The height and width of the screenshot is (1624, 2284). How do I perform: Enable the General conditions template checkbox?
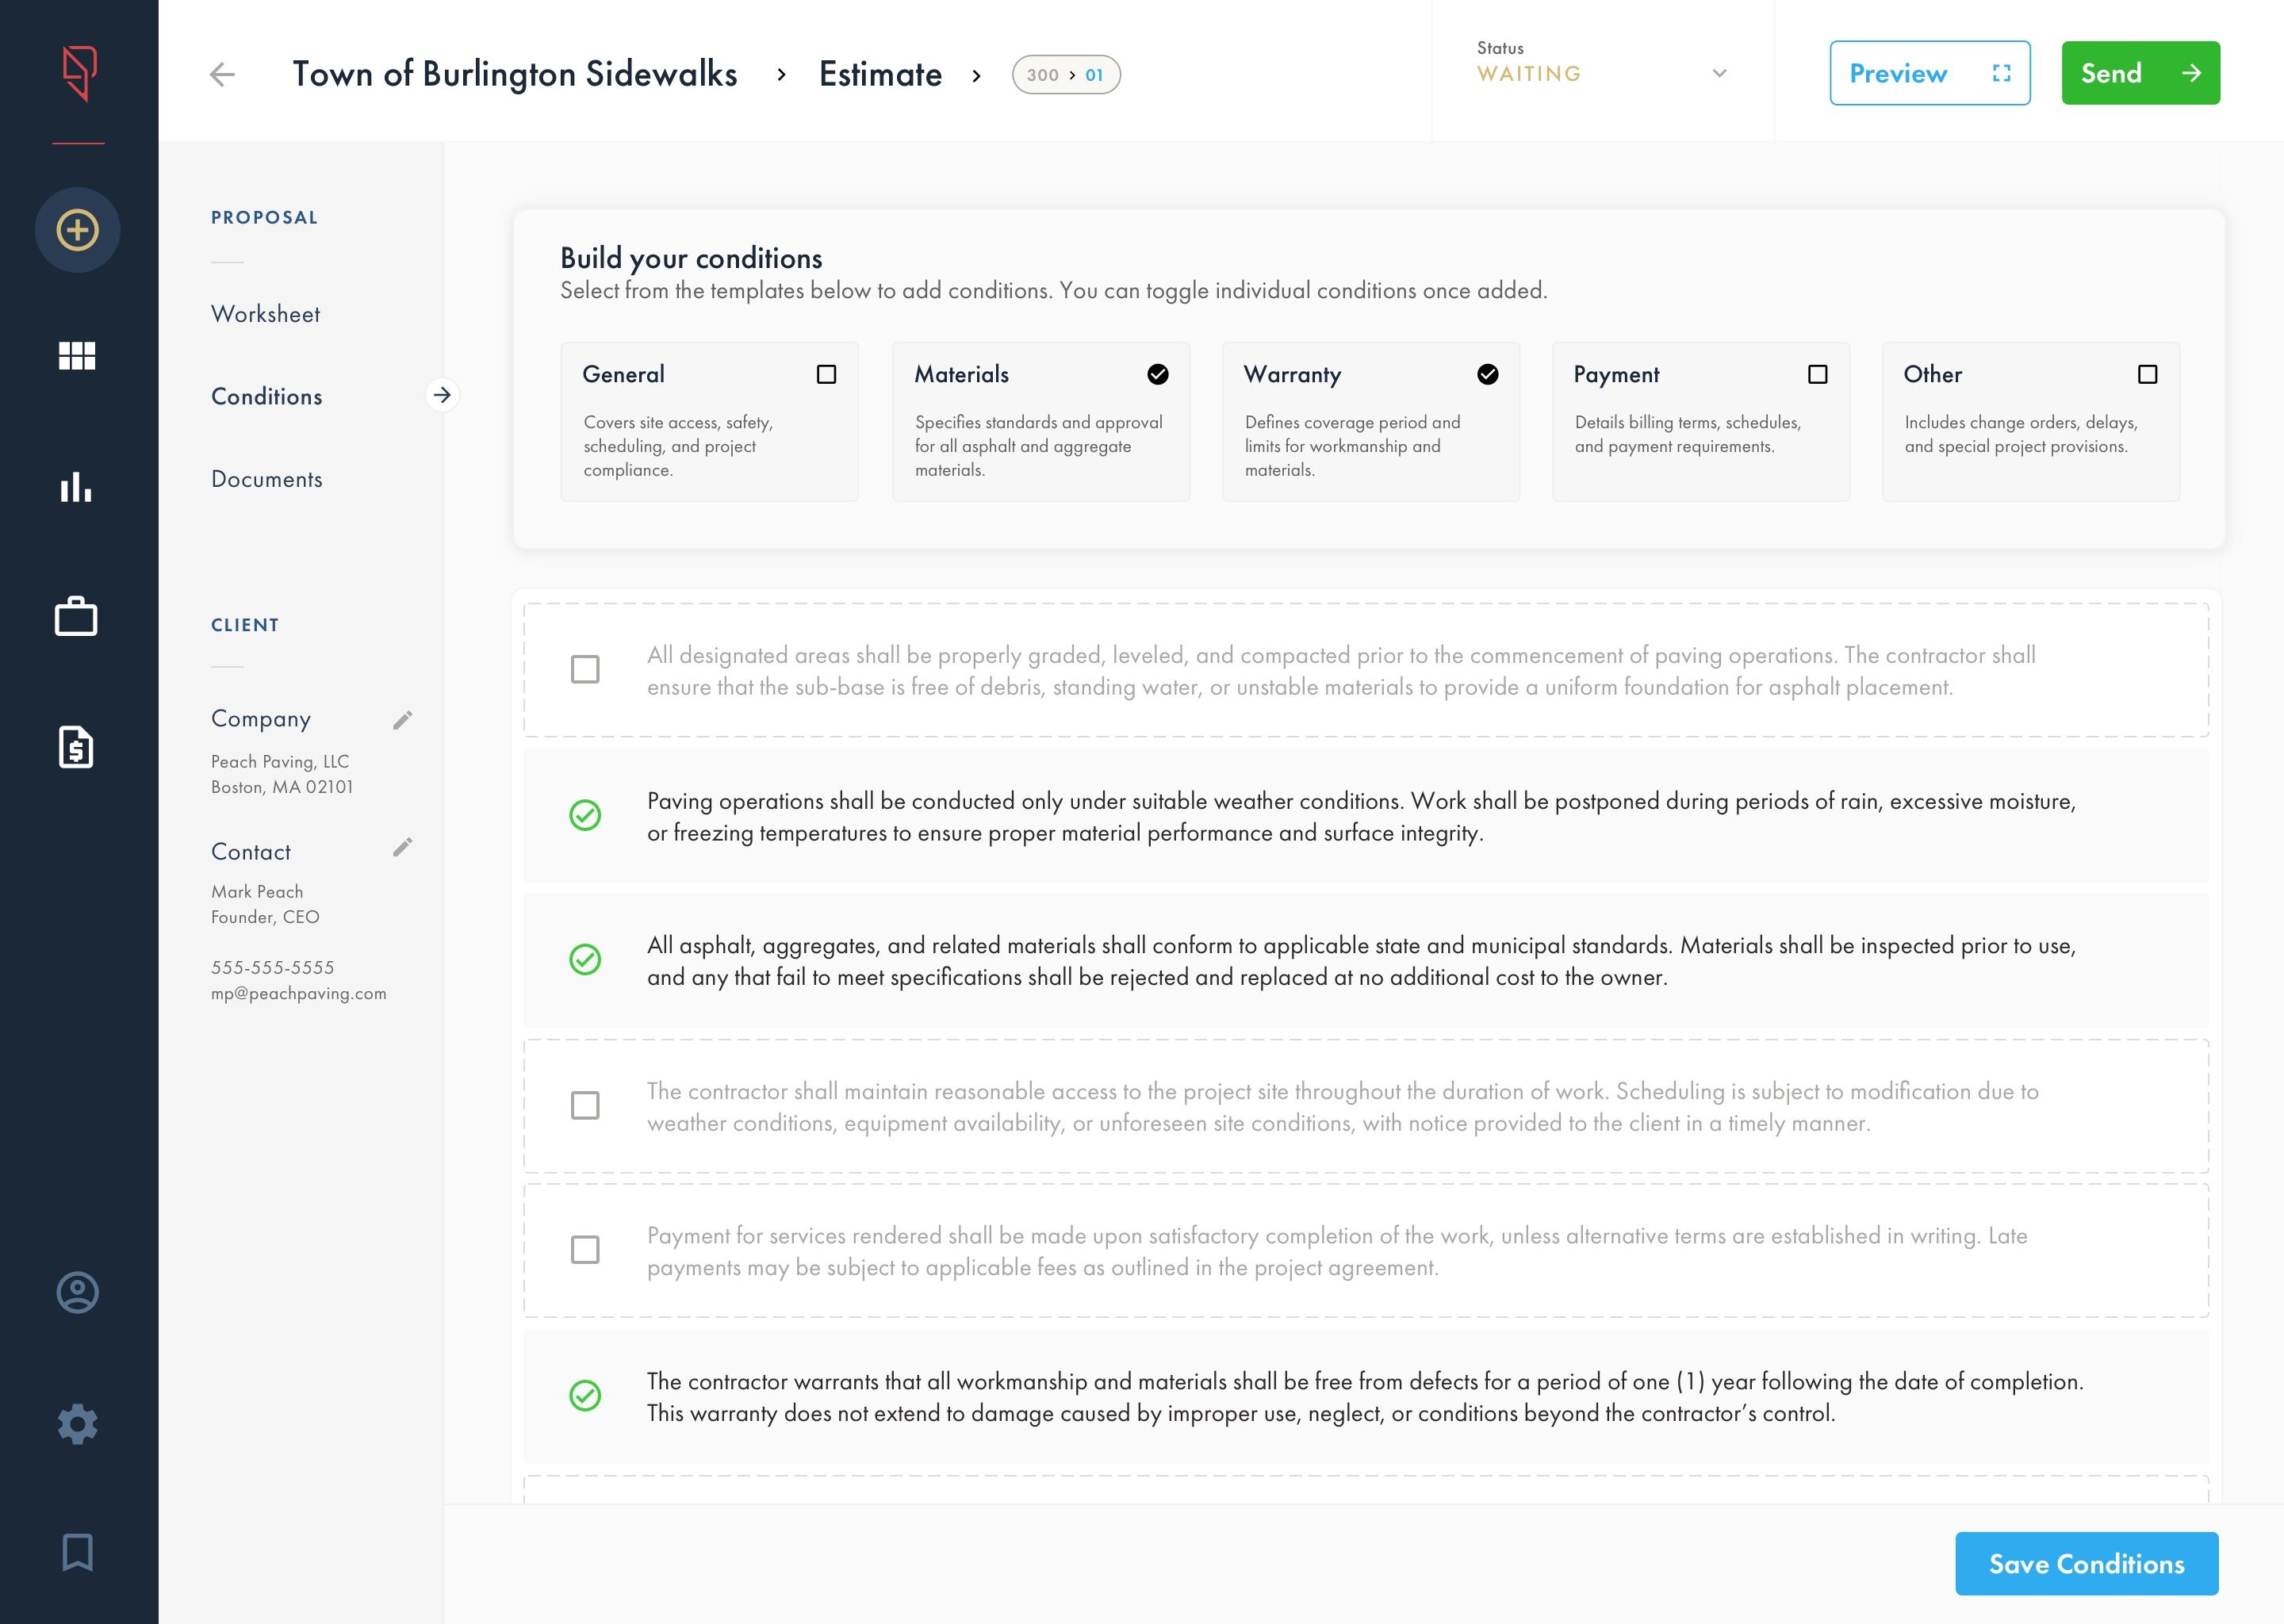(x=826, y=374)
